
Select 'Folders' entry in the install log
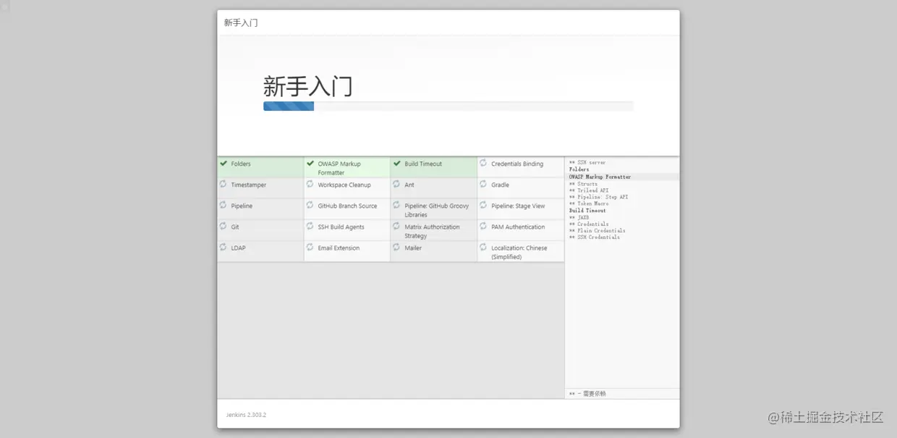tap(579, 169)
